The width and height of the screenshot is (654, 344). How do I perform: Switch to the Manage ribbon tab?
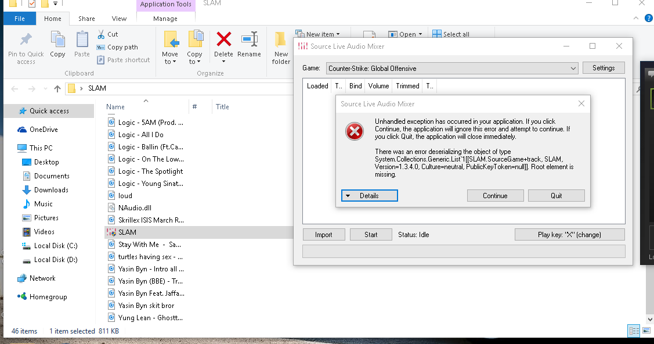(165, 19)
